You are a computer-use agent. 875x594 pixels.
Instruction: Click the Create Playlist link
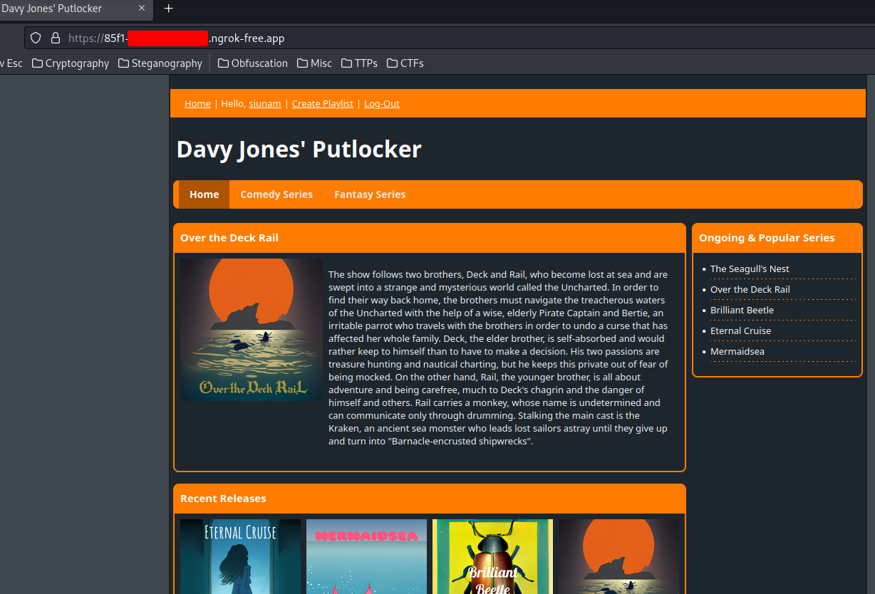[x=322, y=103]
